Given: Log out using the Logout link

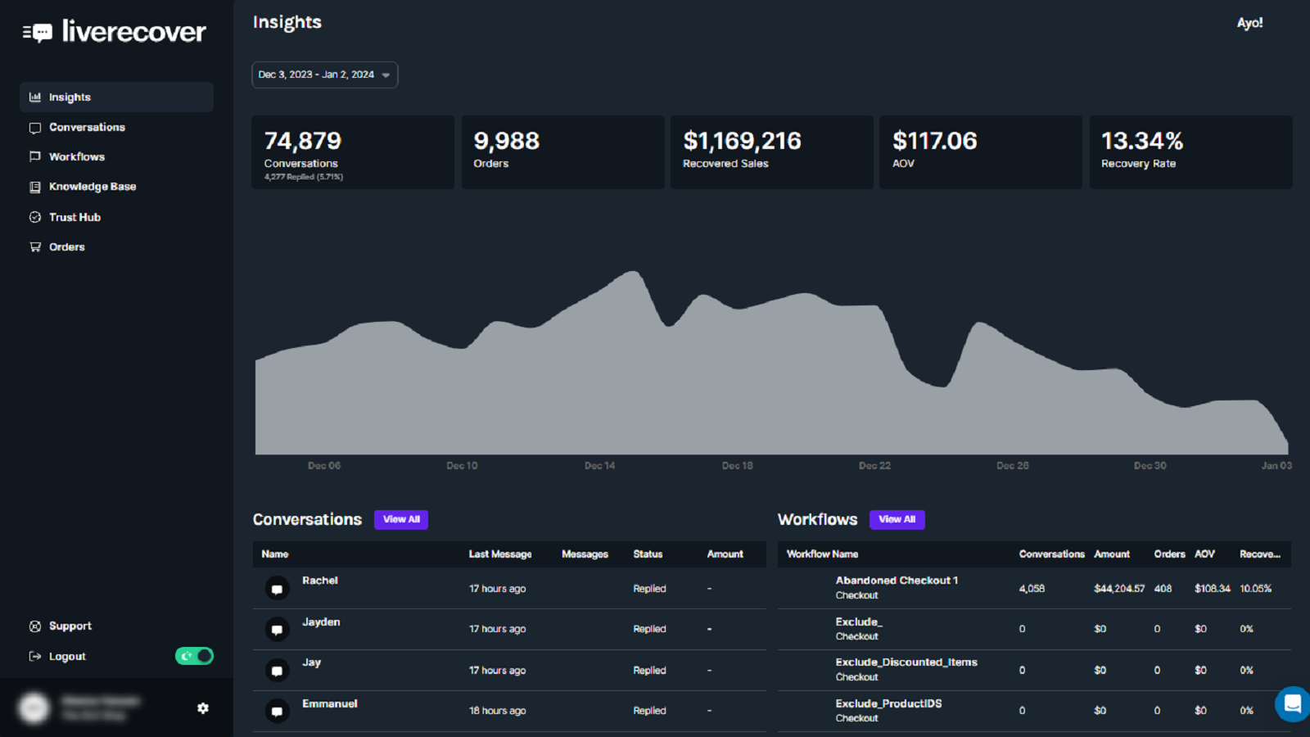Looking at the screenshot, I should [67, 657].
